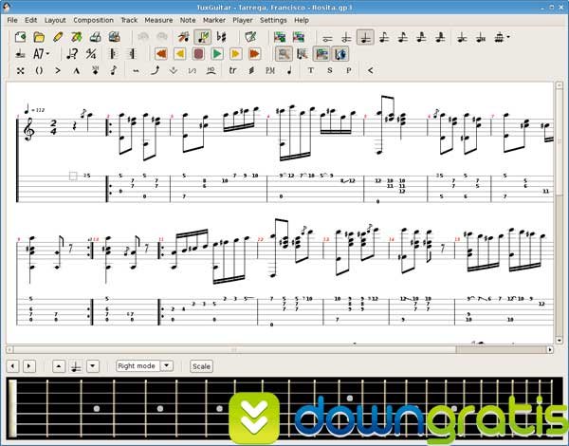
Task: Click the Scale button
Action: point(201,365)
